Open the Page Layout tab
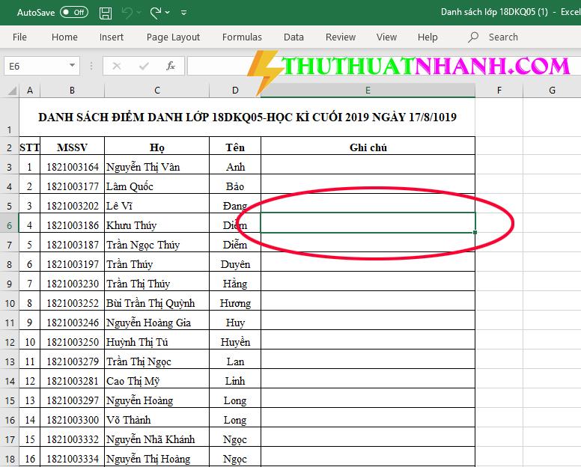Screen dimensions: 581x467 click(173, 37)
